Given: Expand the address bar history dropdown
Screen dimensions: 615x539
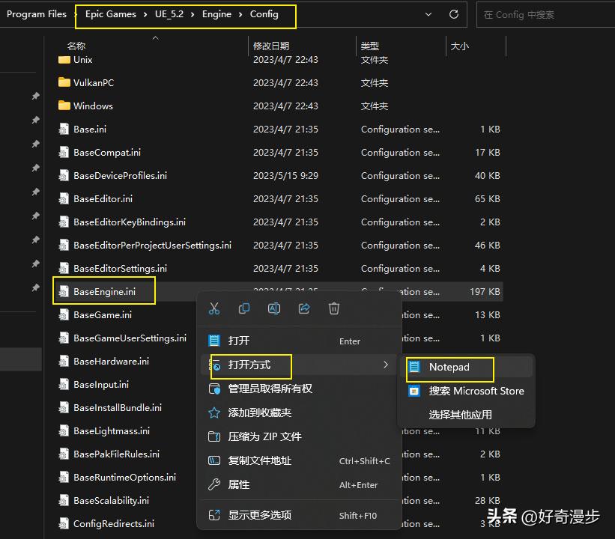Looking at the screenshot, I should pyautogui.click(x=428, y=14).
